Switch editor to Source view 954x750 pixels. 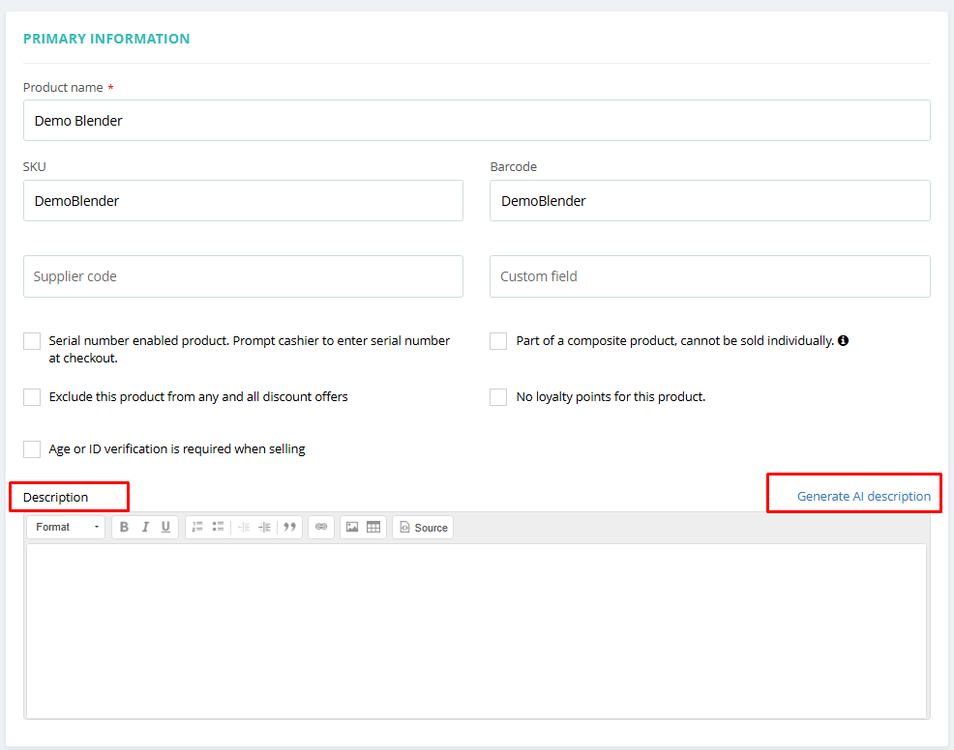423,528
